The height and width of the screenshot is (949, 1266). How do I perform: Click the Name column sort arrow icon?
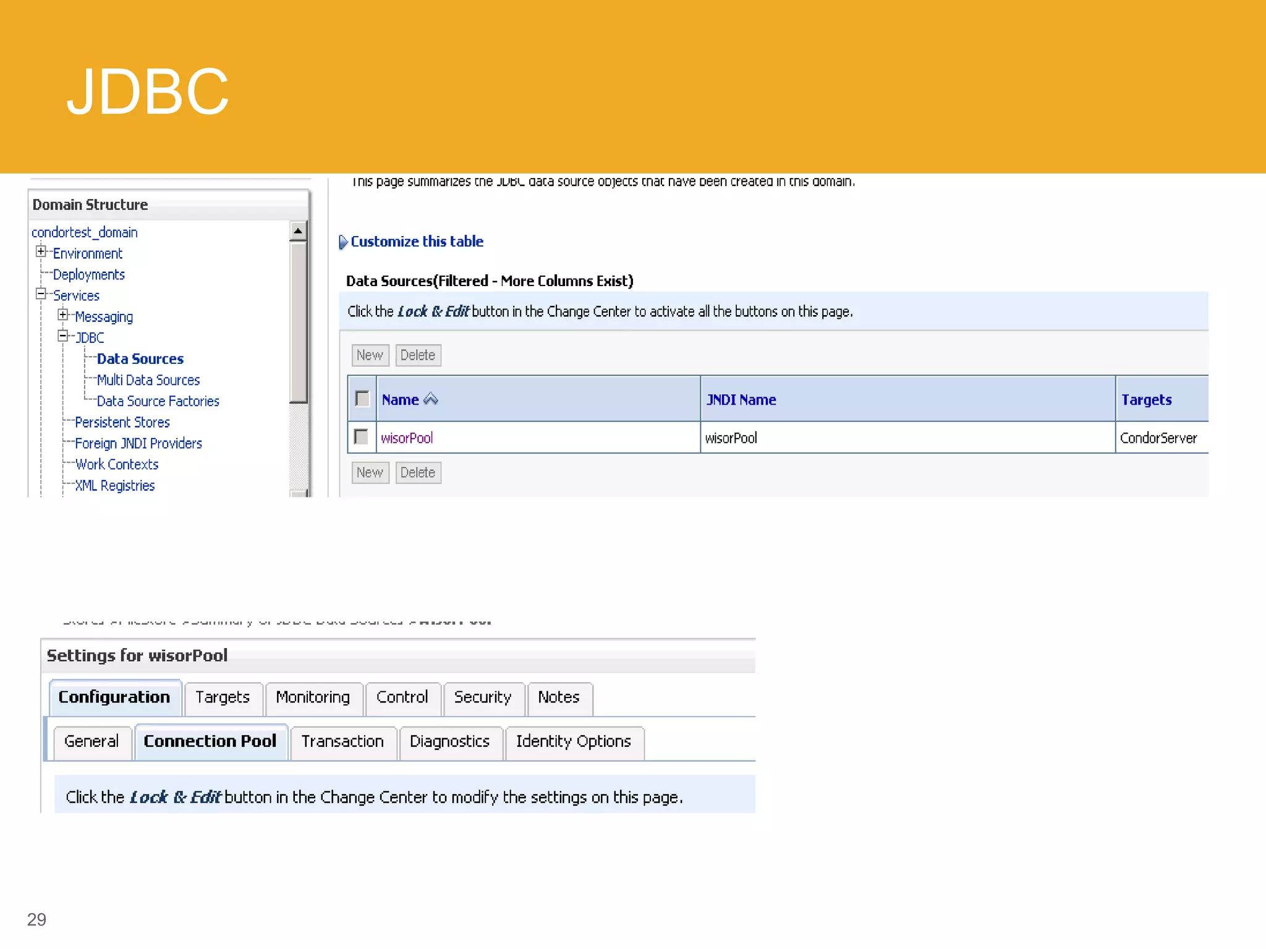(431, 399)
